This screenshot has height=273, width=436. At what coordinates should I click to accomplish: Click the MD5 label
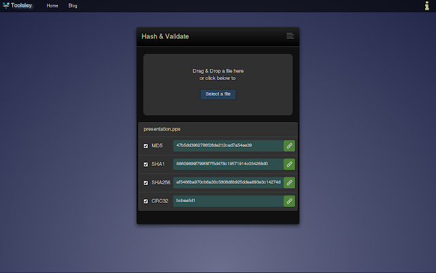(x=157, y=145)
